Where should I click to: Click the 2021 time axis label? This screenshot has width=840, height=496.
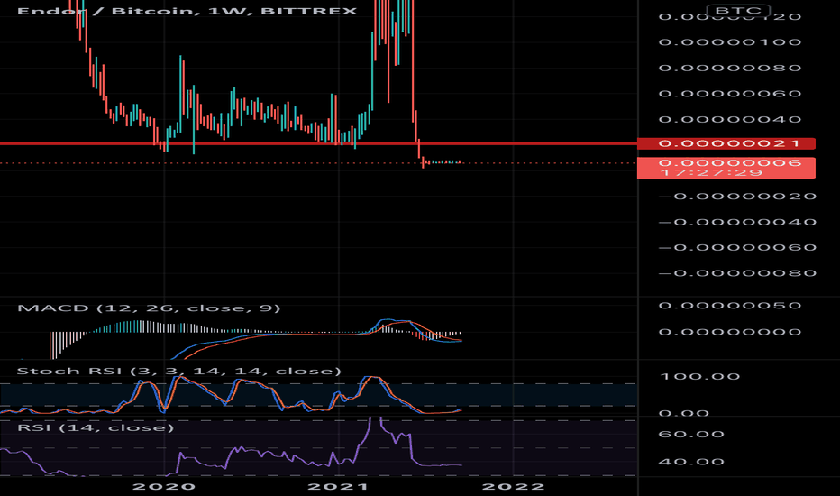338,487
